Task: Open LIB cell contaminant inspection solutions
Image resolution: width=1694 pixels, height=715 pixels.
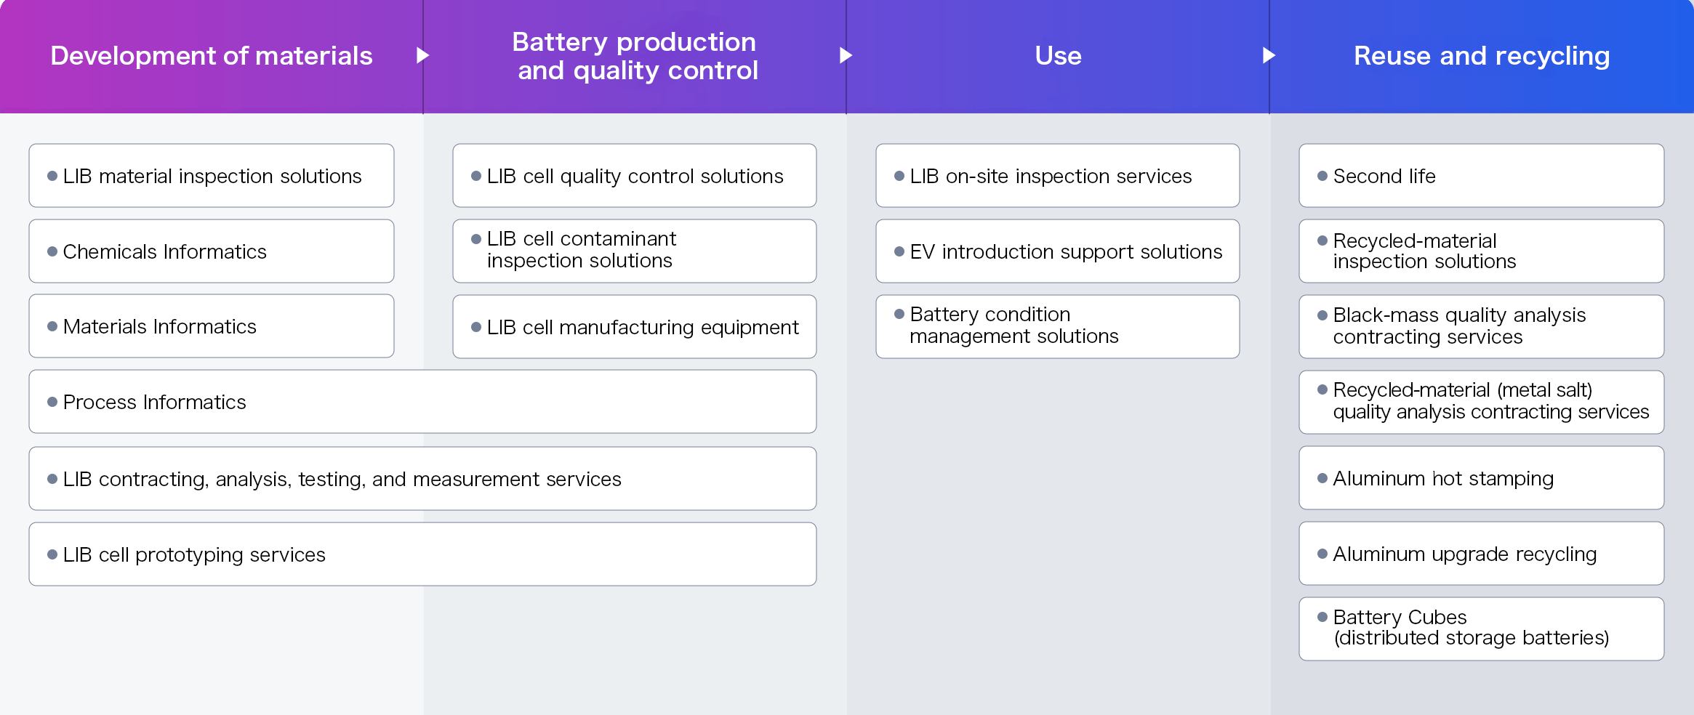Action: (x=635, y=251)
